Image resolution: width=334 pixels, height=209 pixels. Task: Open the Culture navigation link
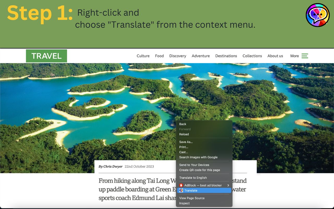(x=143, y=56)
